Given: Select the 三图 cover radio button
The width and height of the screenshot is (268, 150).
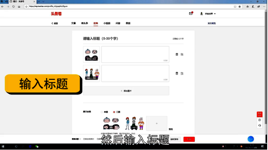Looking at the screenshot, I should (x=114, y=112).
